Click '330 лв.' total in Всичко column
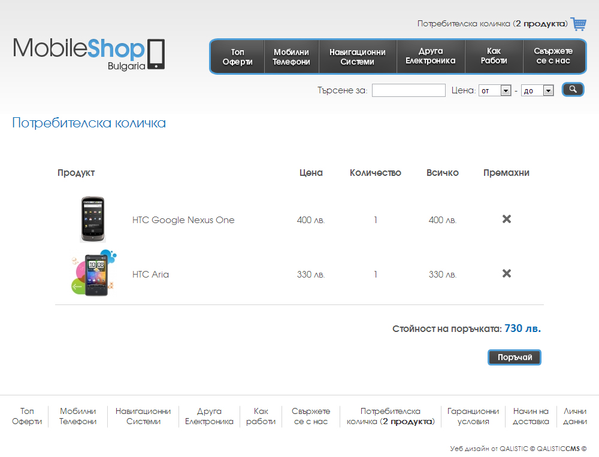 tap(443, 275)
